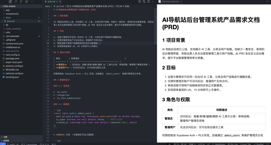Open package.json in the file tree
Viewport: 271px width, 145px height.
[12, 58]
